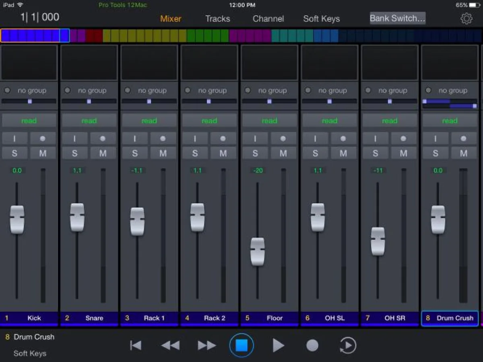Open OH SR automation mode dropdown
Screen dimensions: 483x362
(390, 121)
